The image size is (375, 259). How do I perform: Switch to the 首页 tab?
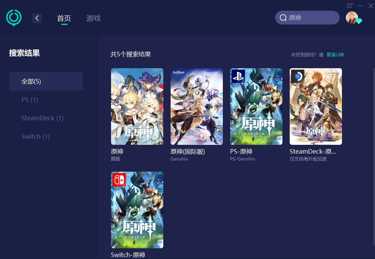tap(64, 18)
